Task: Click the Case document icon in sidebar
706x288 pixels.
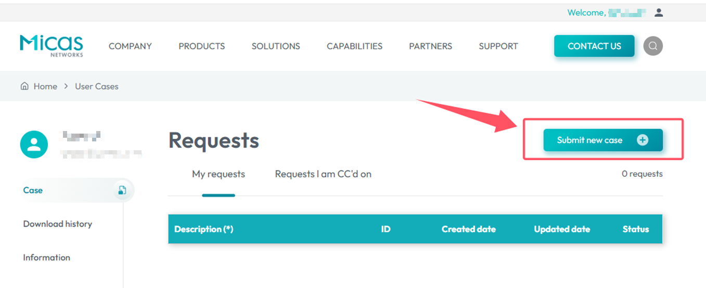Action: pos(122,190)
